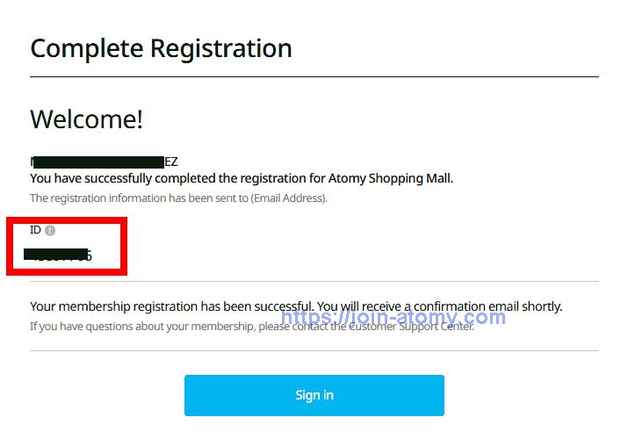Click the (Email Address) placeholder text
Screen dimensions: 628x446
(288, 198)
